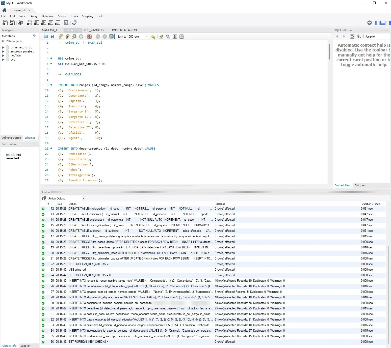
Task: Create a new schema using the toolbar icon
Action: [29, 23]
